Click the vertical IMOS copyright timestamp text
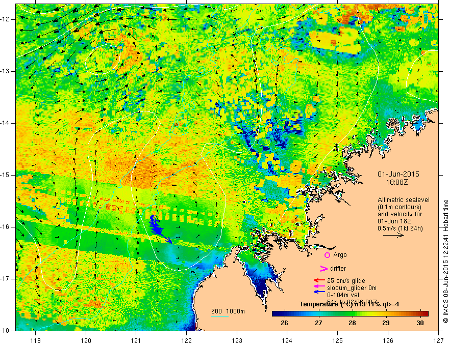Image resolution: width=449 pixels, height=346 pixels. click(x=445, y=261)
